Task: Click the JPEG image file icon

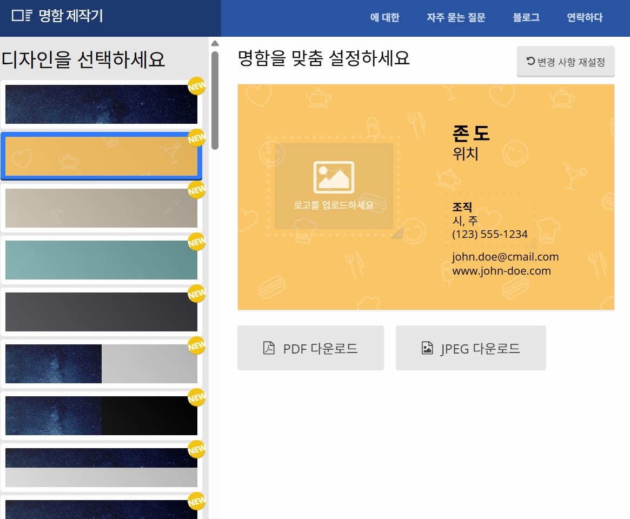Action: point(427,348)
